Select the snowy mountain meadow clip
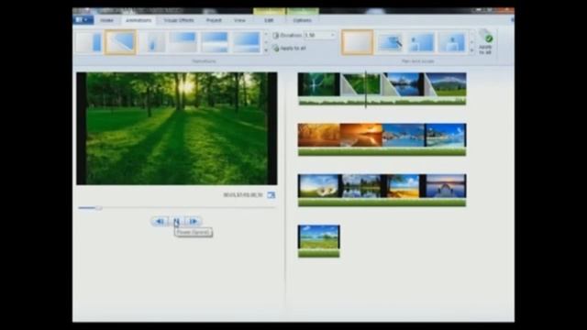Viewport: 587px width, 330px height. click(445, 84)
